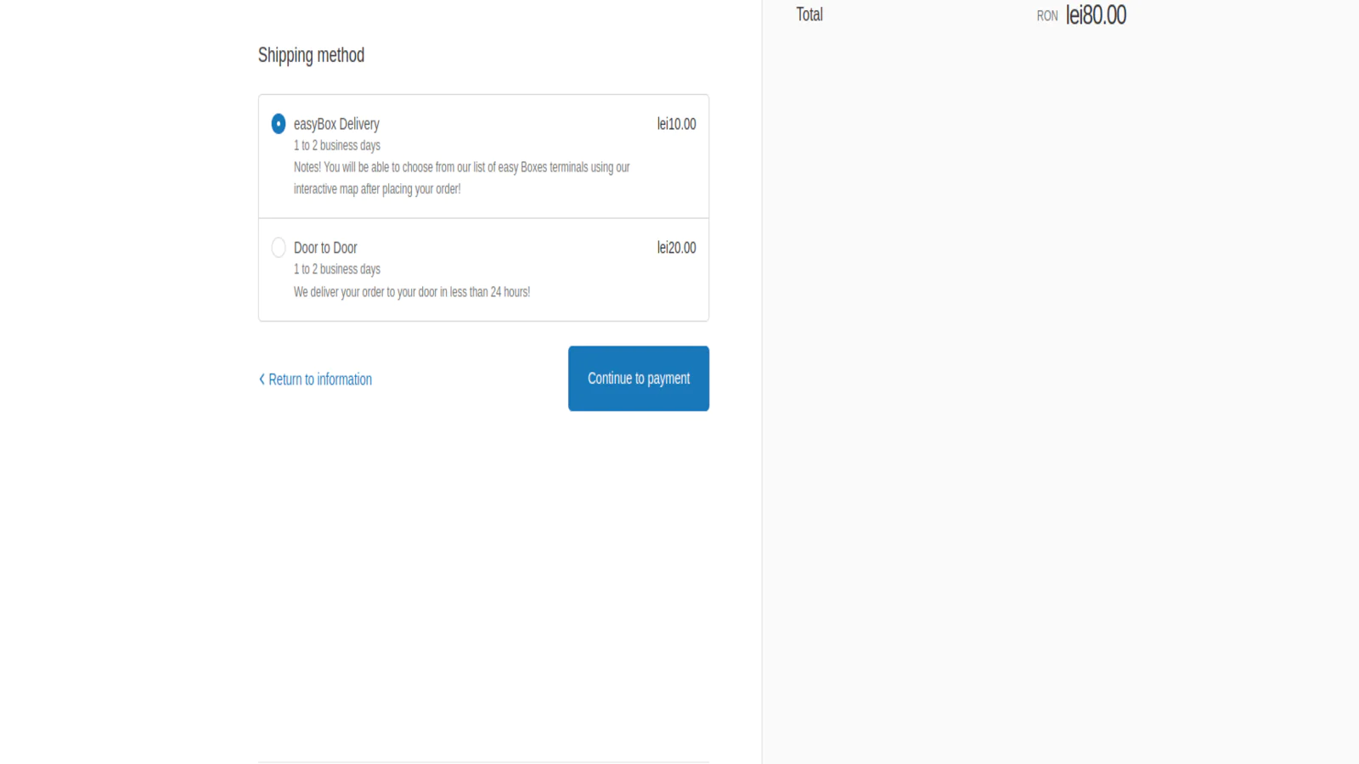
Task: Click Door to Door '1 to 2 business days' text
Action: (x=337, y=269)
